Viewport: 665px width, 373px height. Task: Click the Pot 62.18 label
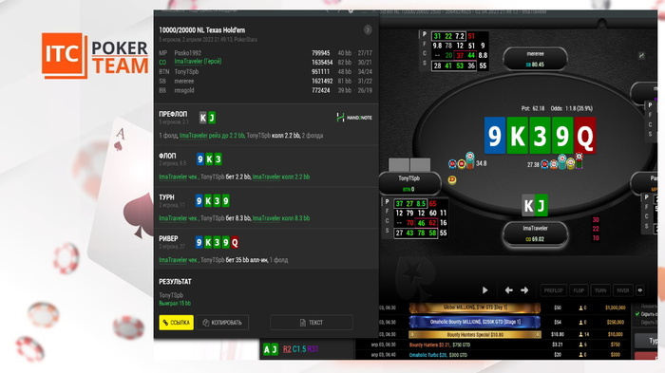click(532, 108)
